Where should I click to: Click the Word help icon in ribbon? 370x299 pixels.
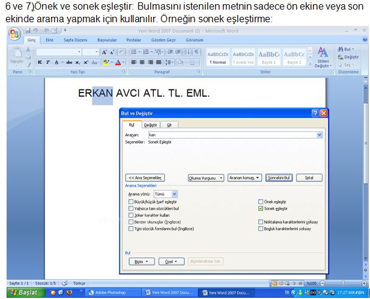point(365,40)
